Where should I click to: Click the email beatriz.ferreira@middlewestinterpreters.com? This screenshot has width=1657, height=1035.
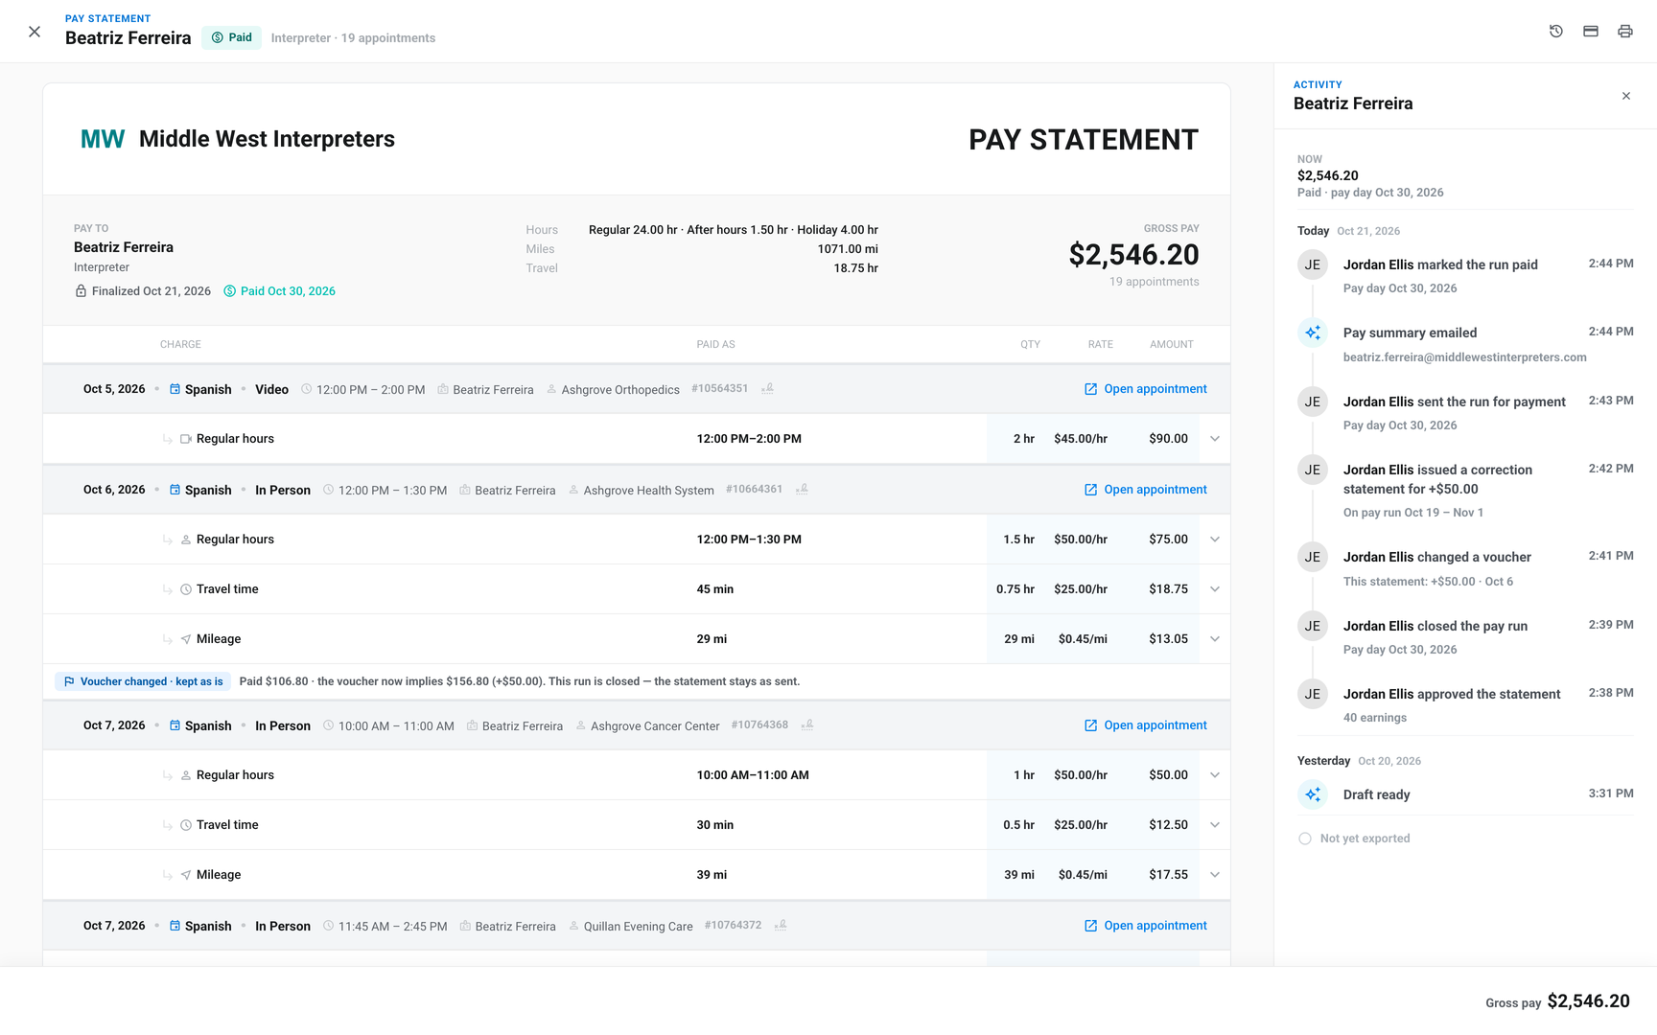[x=1464, y=357]
